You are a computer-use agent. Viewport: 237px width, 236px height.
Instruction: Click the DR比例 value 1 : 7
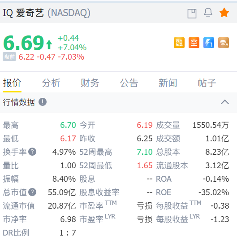68,232
